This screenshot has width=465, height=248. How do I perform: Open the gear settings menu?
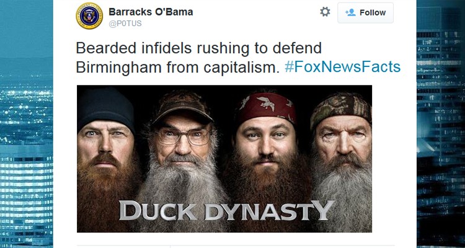point(325,12)
